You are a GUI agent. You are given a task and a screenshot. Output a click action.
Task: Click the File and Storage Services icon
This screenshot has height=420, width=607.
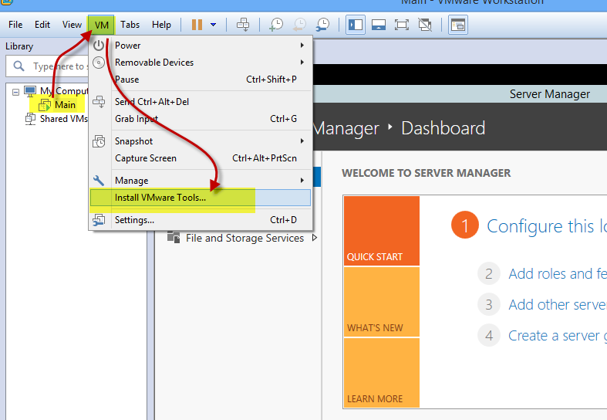pos(174,237)
